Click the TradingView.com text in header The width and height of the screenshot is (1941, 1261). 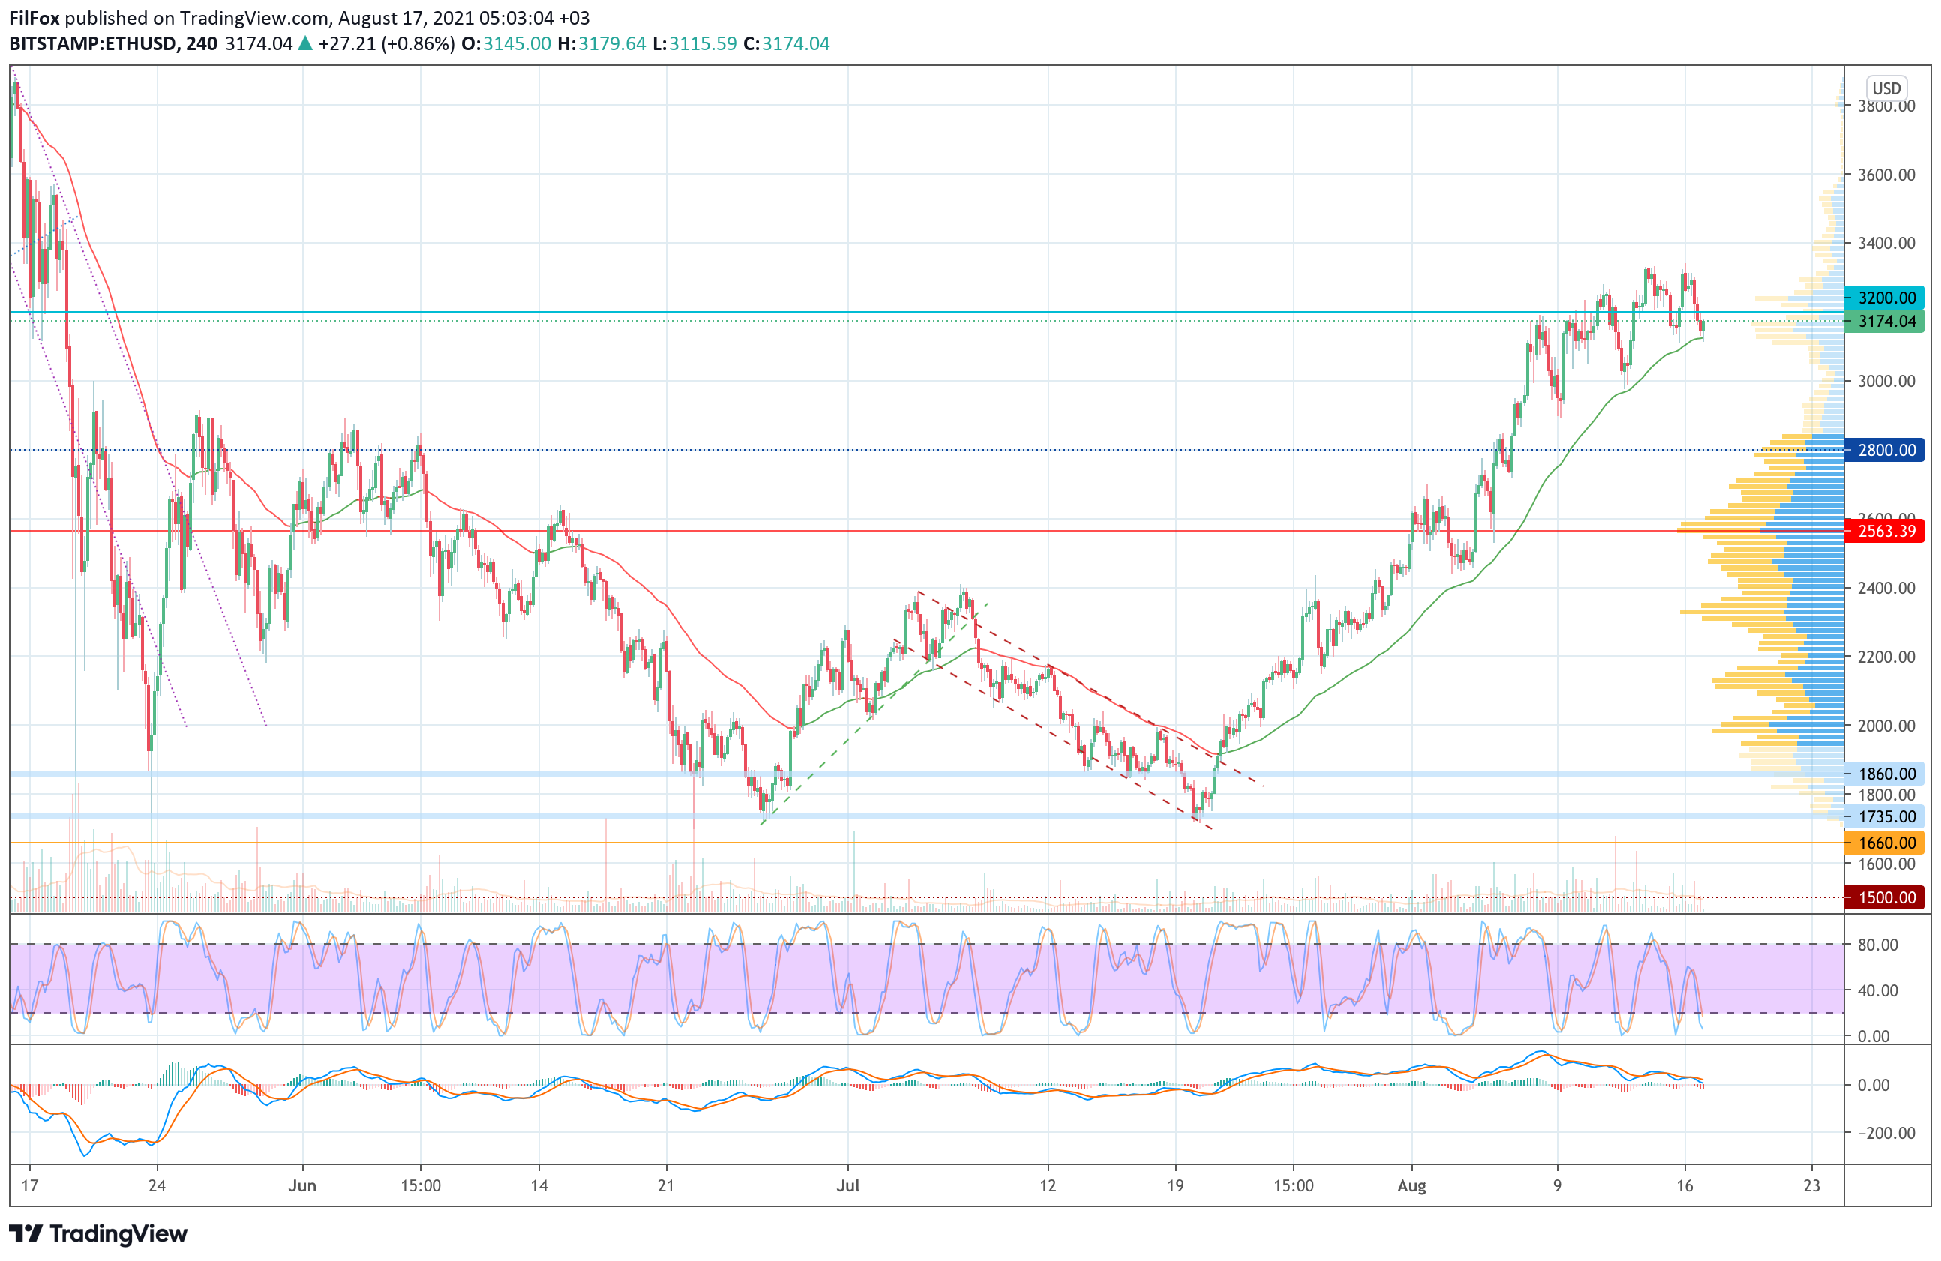coord(254,18)
